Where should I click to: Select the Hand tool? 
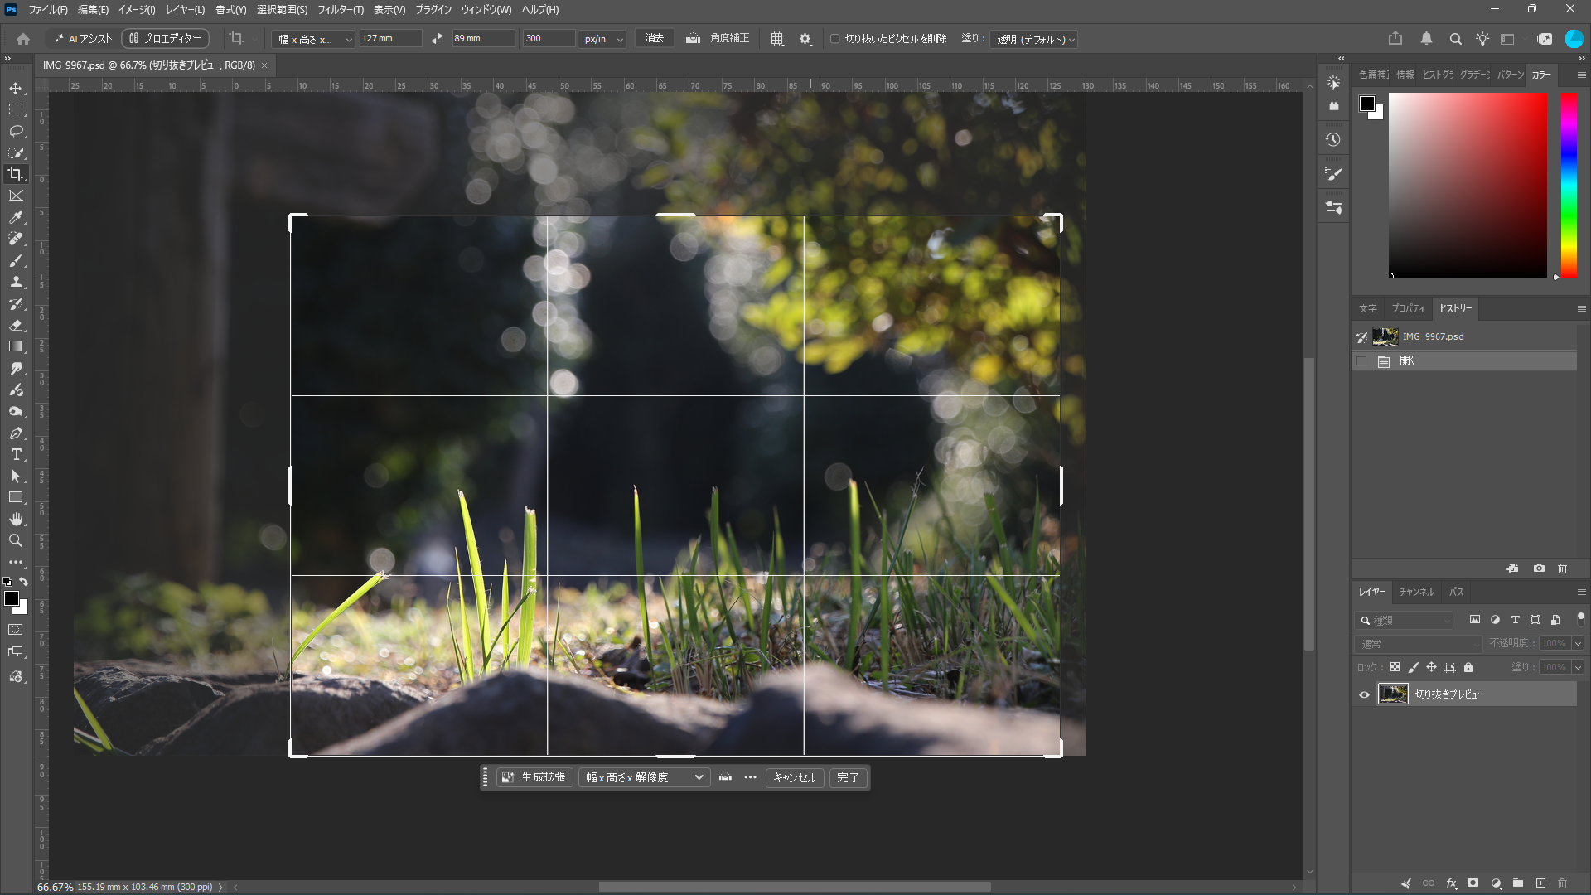[16, 519]
